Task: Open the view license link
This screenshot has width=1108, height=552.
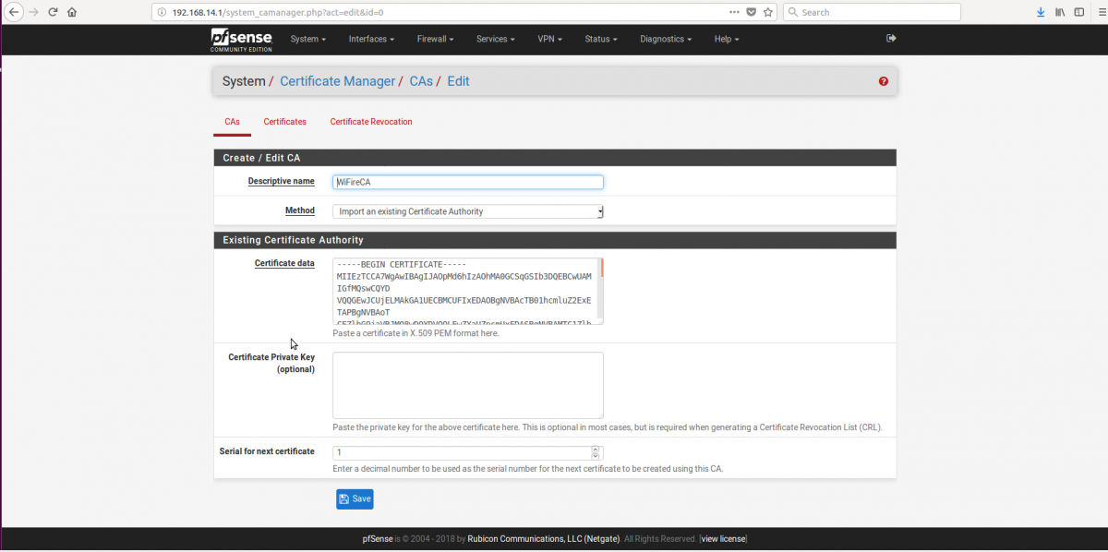Action: pyautogui.click(x=723, y=539)
